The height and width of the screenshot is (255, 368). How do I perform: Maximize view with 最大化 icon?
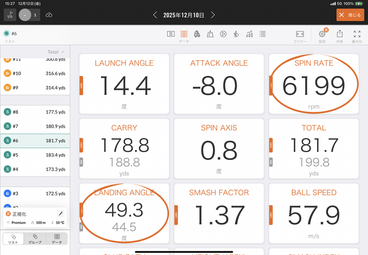click(x=357, y=35)
